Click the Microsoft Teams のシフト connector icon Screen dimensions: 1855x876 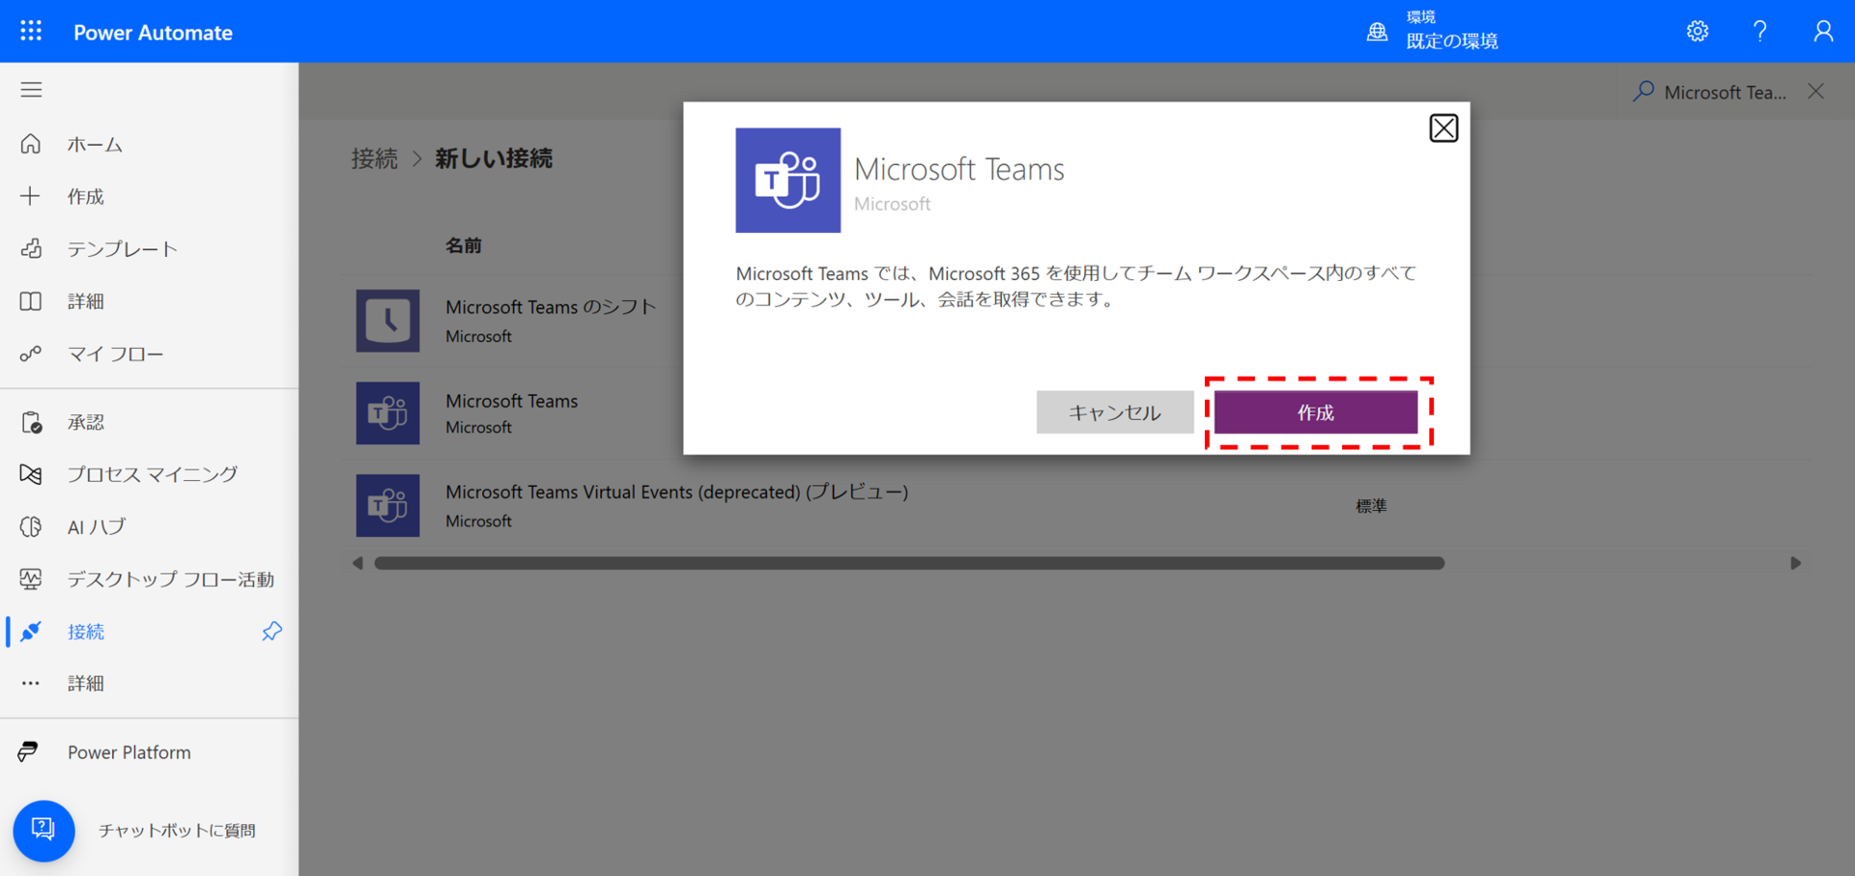pos(387,321)
